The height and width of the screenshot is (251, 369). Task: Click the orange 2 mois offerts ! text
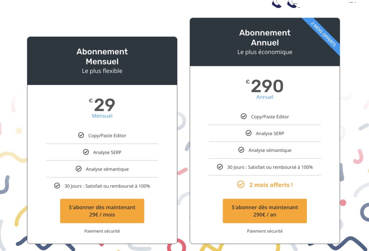click(271, 185)
